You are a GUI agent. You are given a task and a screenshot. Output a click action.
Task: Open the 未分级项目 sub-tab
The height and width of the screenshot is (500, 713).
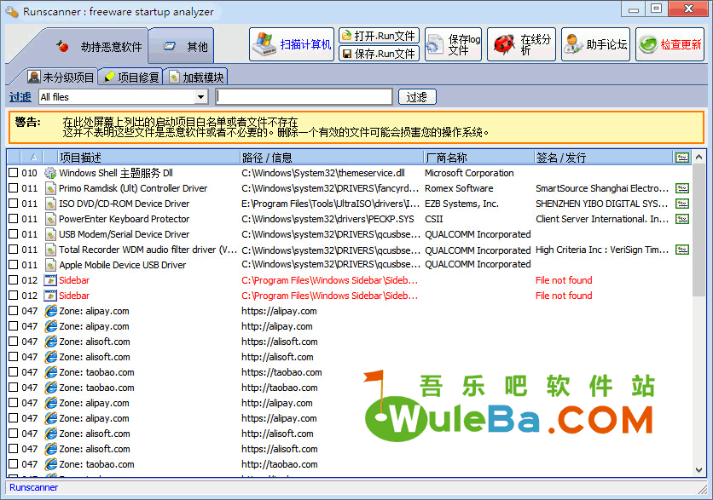coord(61,78)
